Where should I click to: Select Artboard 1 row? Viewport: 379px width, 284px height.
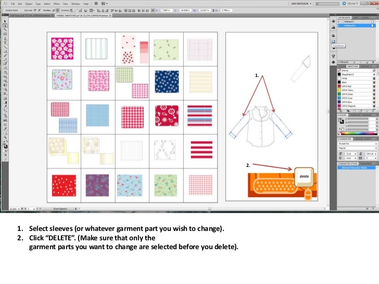point(357,22)
